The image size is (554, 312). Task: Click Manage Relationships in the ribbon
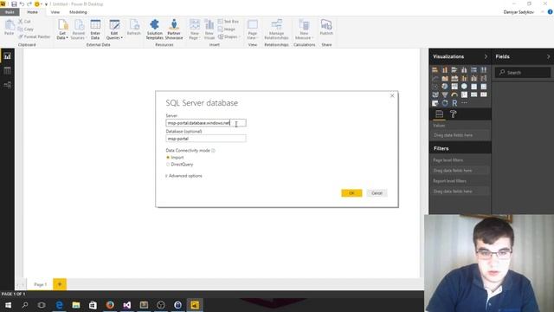276,29
